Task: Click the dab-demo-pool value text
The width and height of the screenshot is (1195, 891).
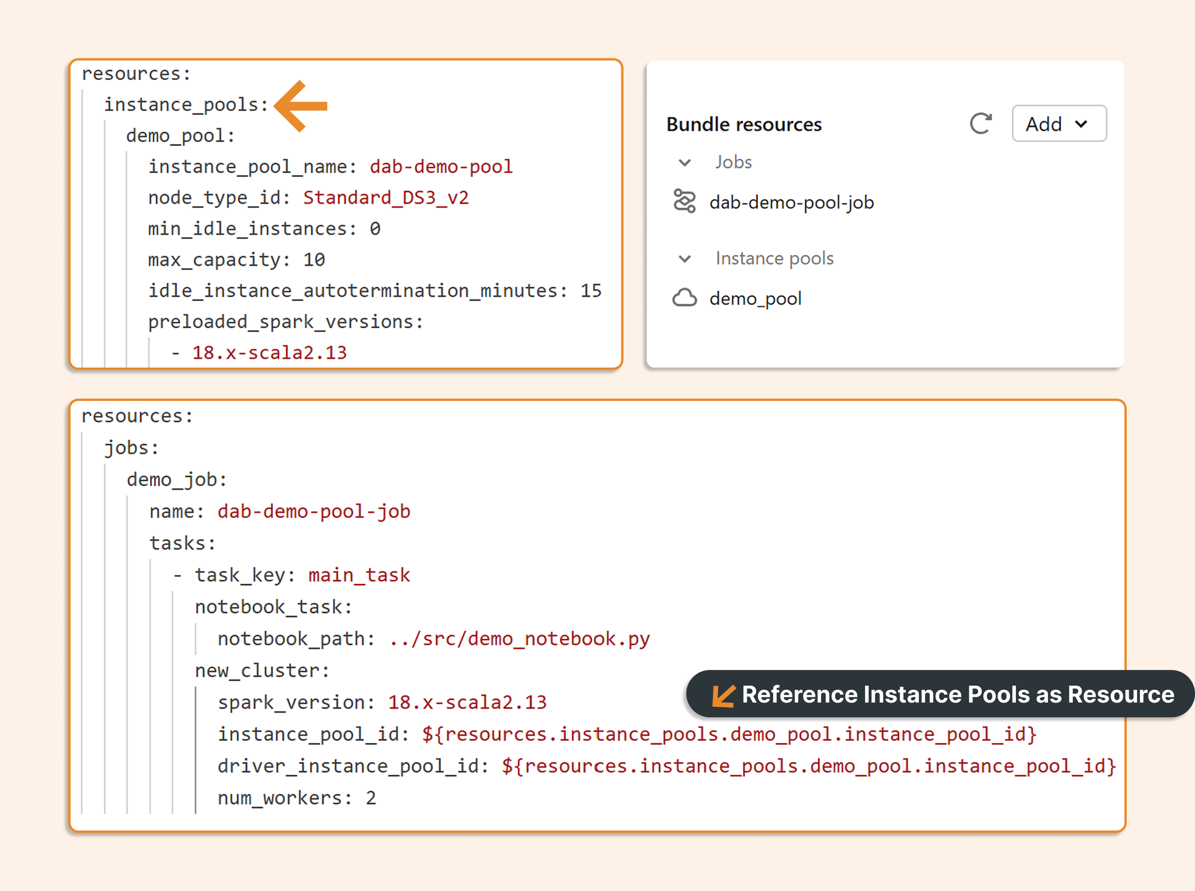Action: pos(441,167)
